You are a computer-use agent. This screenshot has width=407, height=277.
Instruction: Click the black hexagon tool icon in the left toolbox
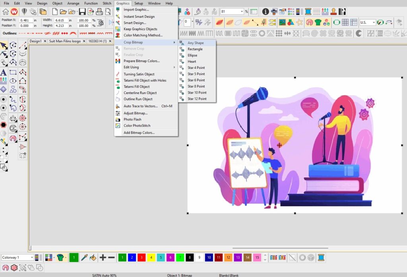(x=3, y=125)
